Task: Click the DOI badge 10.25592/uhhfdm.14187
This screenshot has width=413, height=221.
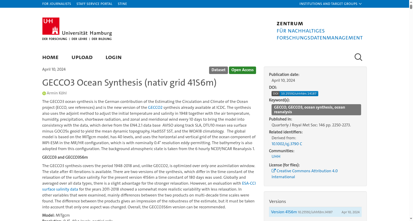Action: pyautogui.click(x=295, y=94)
